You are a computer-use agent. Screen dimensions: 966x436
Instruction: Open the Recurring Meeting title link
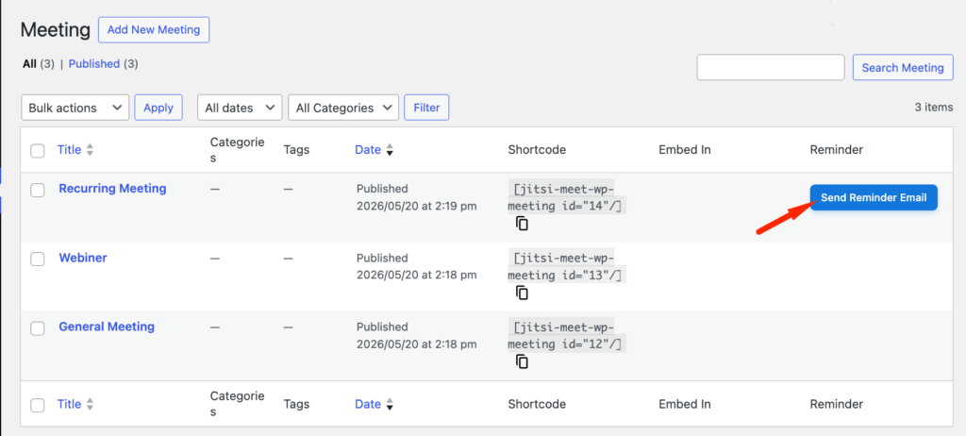(113, 188)
